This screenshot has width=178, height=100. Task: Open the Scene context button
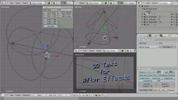click(x=155, y=36)
